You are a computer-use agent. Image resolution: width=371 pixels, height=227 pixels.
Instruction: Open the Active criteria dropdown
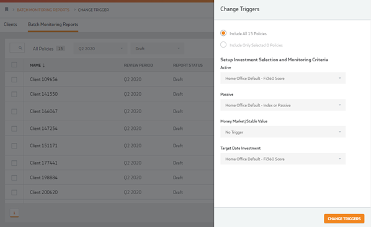click(x=283, y=78)
